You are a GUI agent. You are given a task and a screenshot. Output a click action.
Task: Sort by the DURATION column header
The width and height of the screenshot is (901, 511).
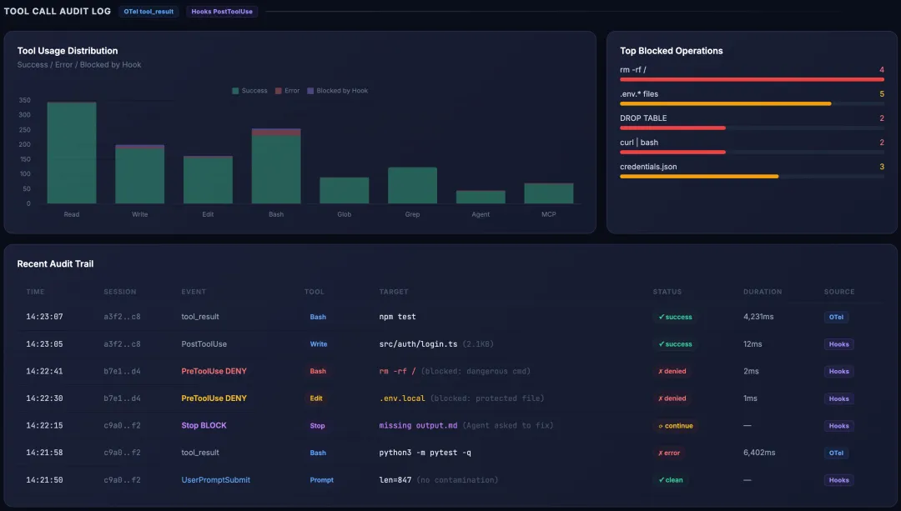tap(763, 292)
